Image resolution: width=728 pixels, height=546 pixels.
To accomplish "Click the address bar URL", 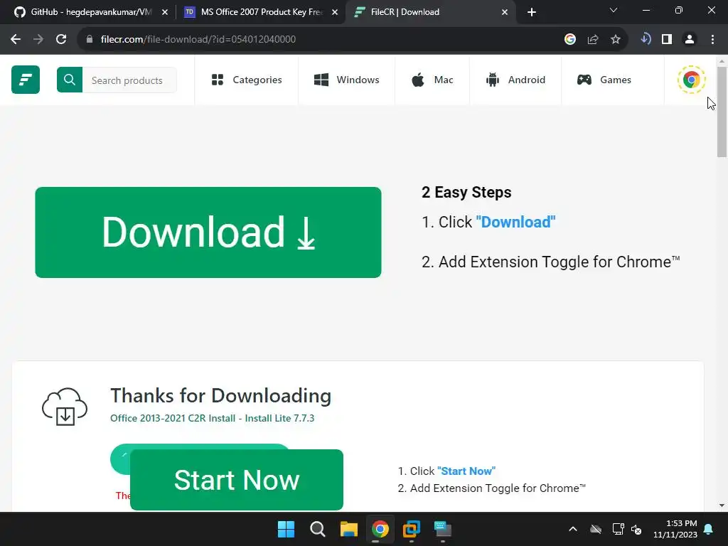I will (x=198, y=40).
